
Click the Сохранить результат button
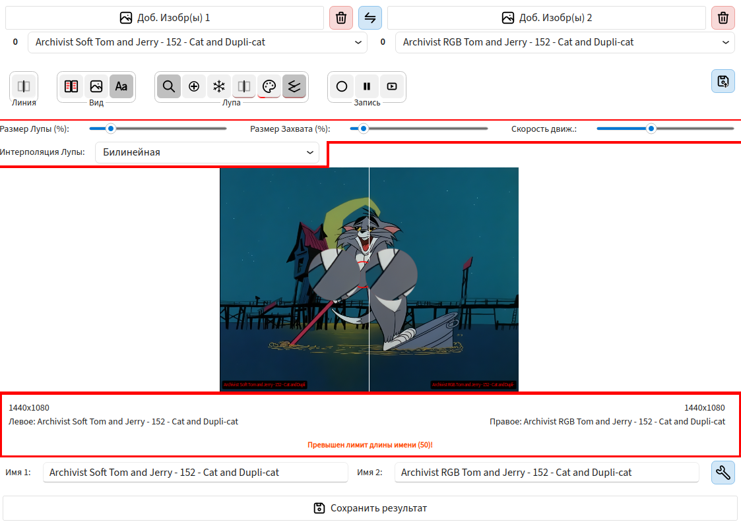click(370, 508)
